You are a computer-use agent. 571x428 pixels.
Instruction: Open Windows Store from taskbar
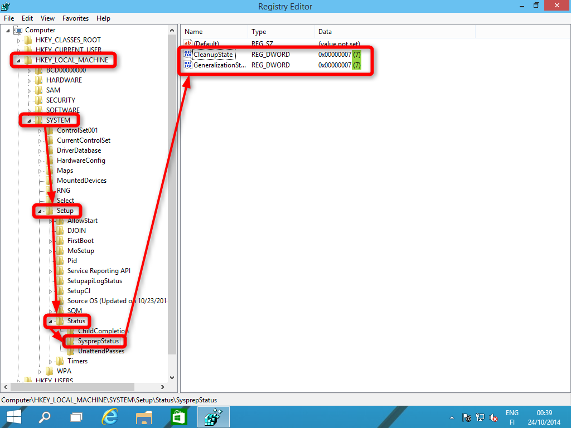[x=179, y=417]
